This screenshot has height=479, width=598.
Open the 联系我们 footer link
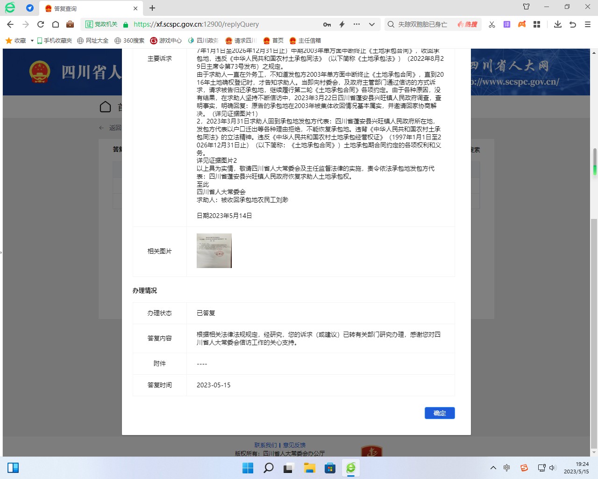[265, 445]
